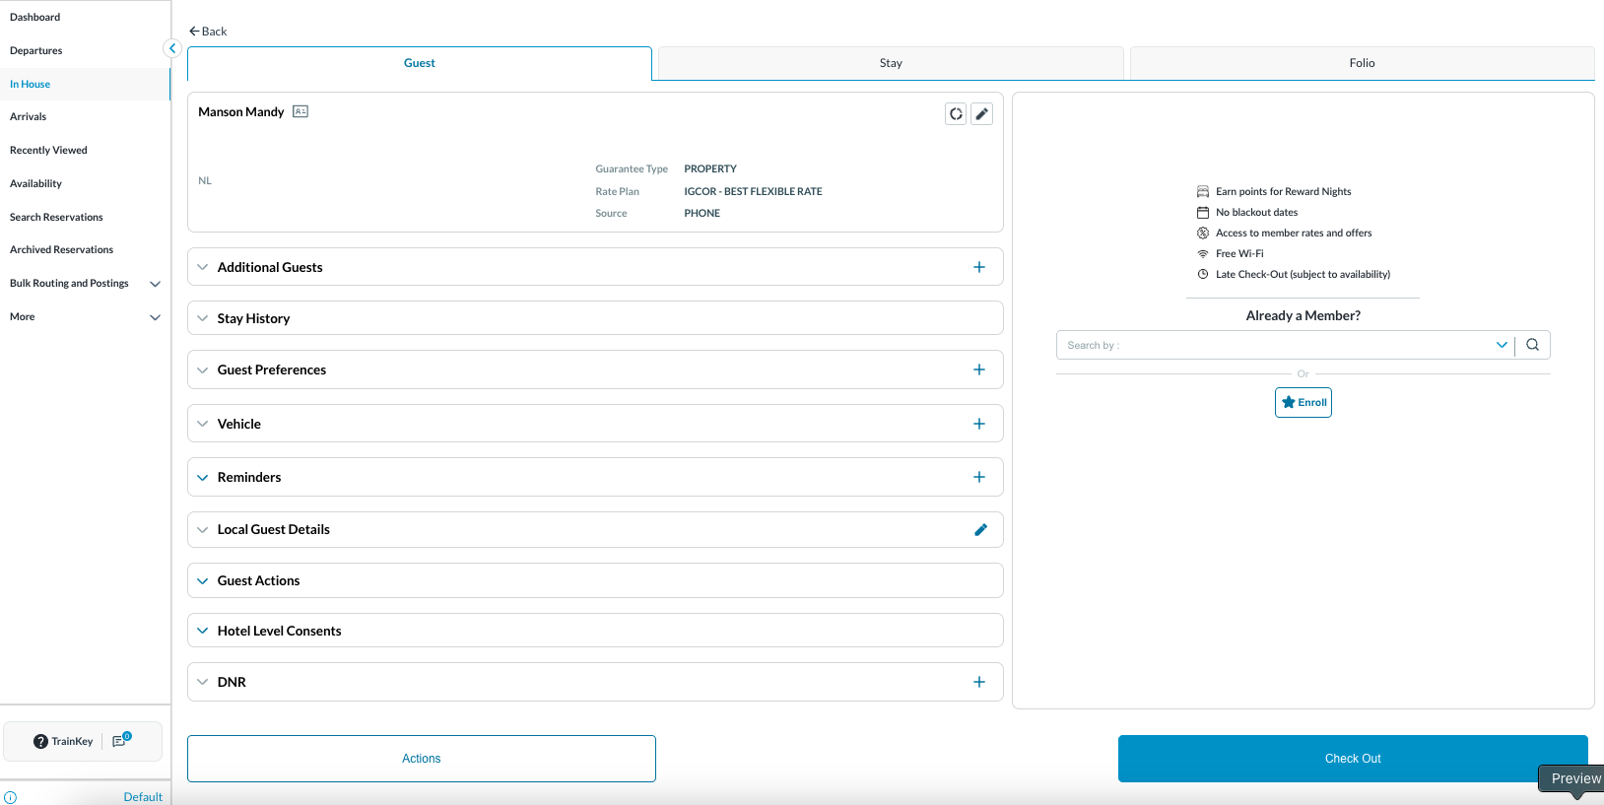Go back using the Back link
The image size is (1604, 805).
(208, 32)
